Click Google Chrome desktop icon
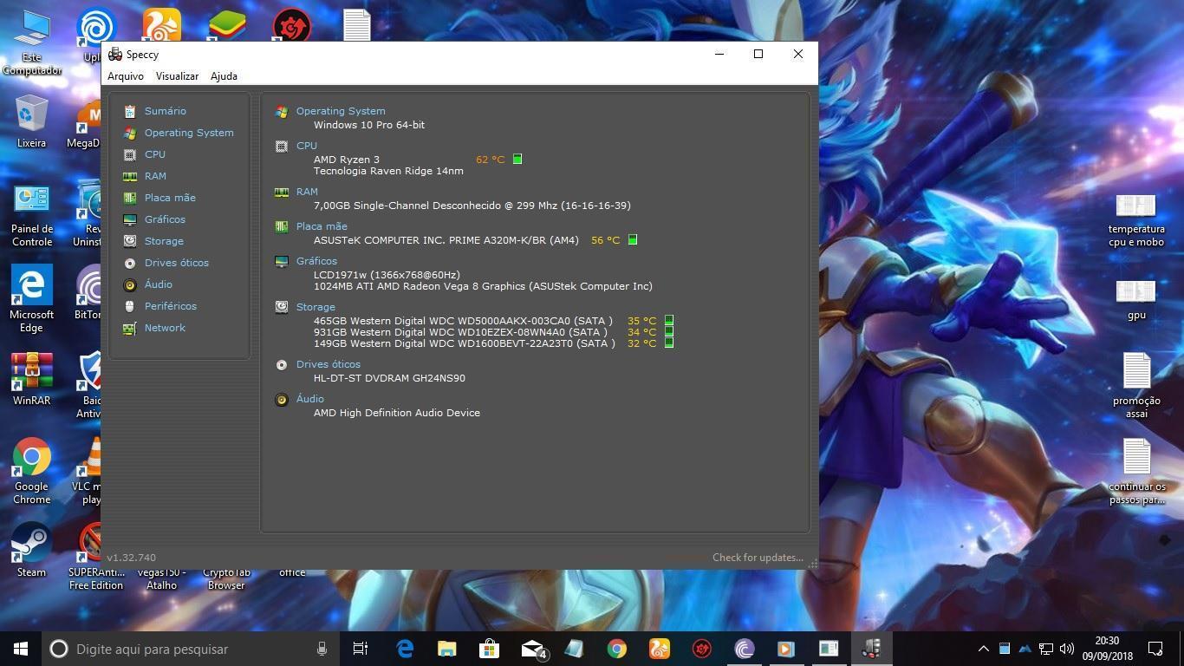The image size is (1184, 666). 31,471
